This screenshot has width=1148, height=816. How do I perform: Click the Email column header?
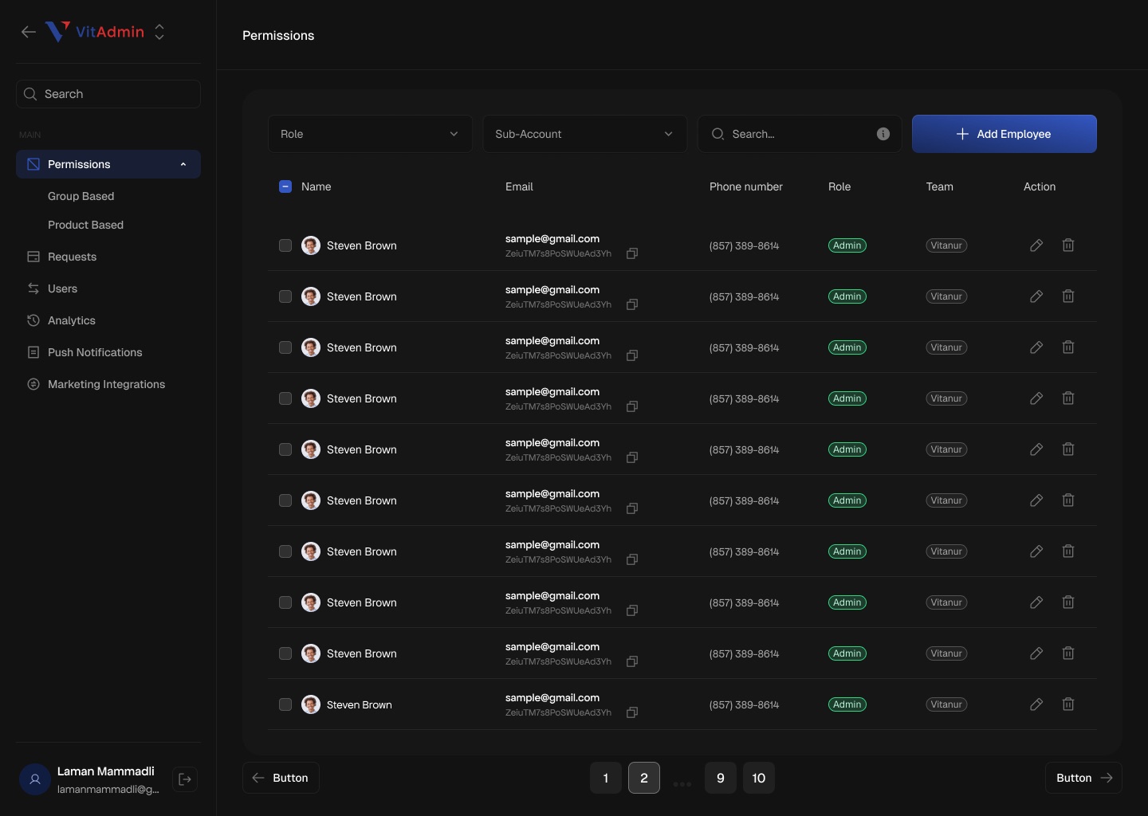tap(519, 186)
